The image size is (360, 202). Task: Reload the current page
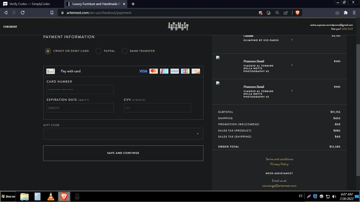23,13
